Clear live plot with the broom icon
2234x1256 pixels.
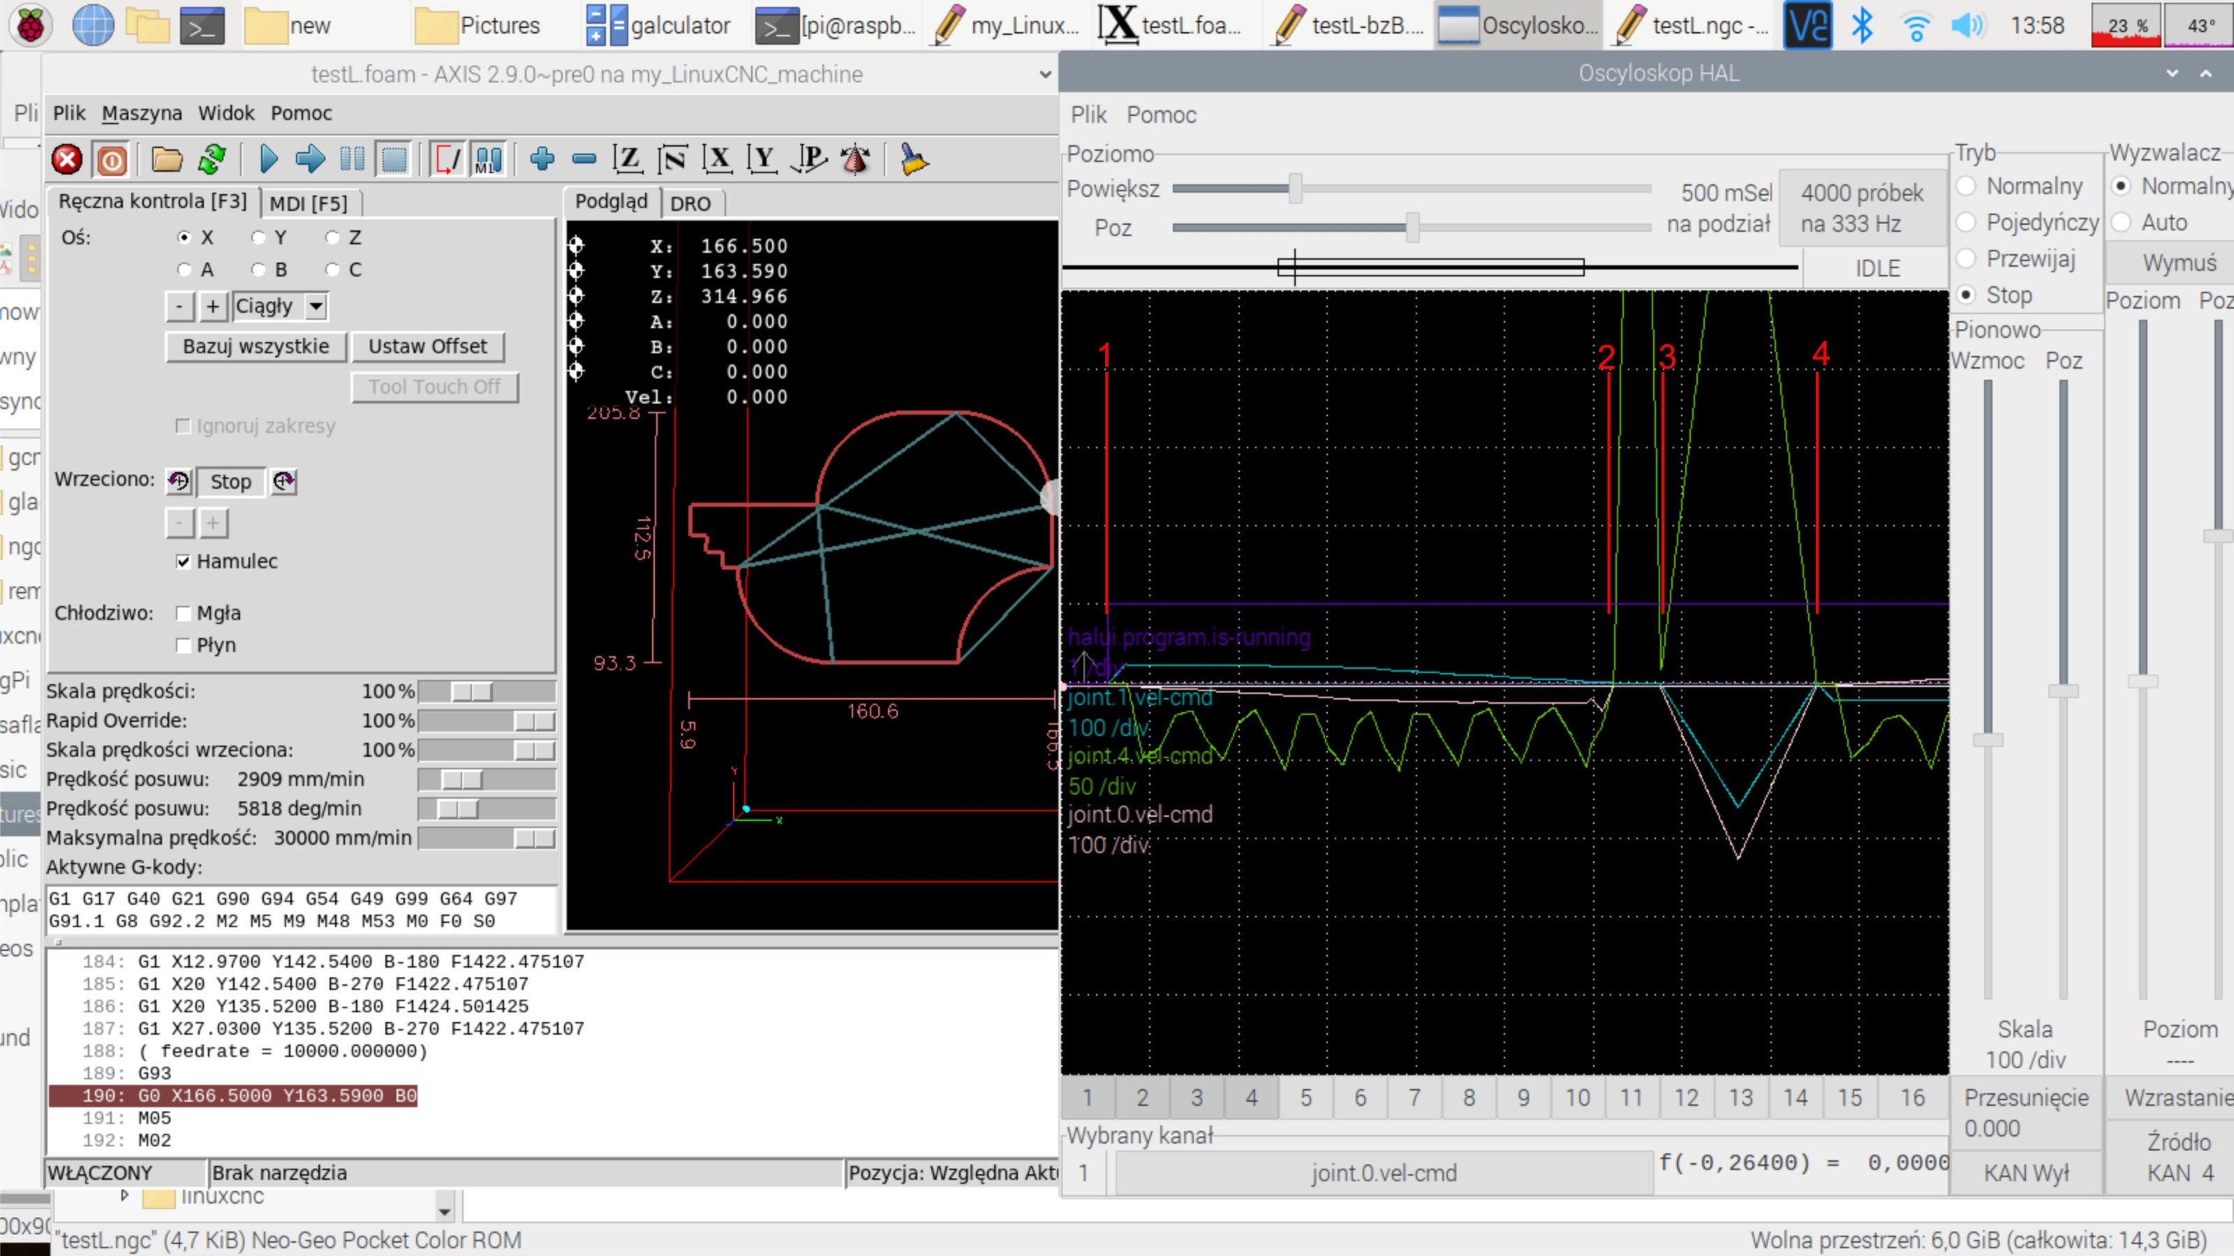[913, 160]
